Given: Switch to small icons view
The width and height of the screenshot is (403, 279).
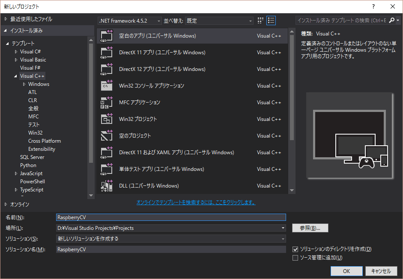Looking at the screenshot, I should [261, 21].
